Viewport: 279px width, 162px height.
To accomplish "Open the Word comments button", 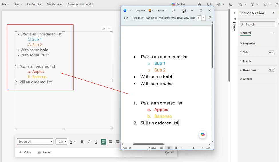I will pos(199,18).
